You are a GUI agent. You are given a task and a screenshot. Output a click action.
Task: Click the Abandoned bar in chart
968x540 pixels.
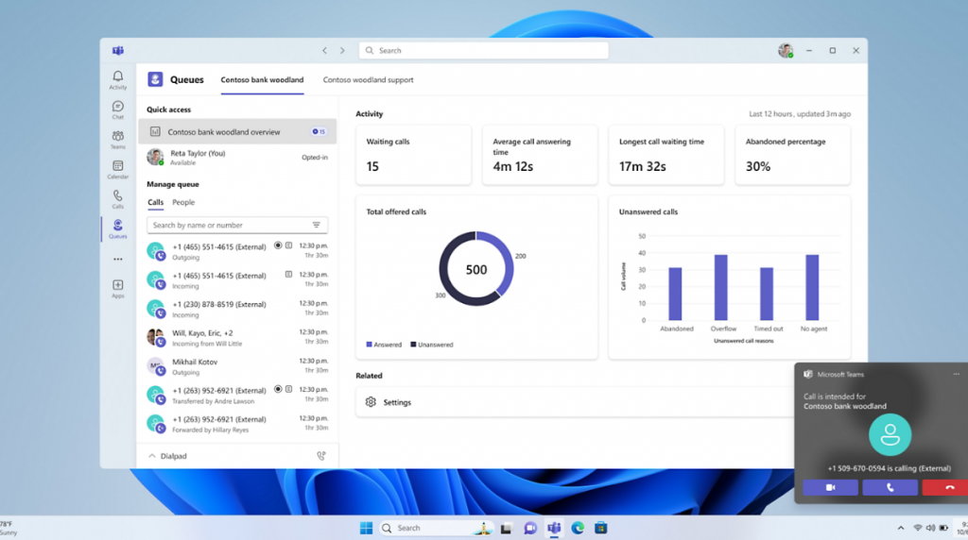pyautogui.click(x=675, y=294)
